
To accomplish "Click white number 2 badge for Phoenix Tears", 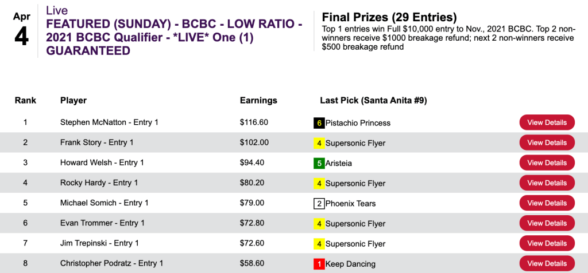I will [x=319, y=203].
